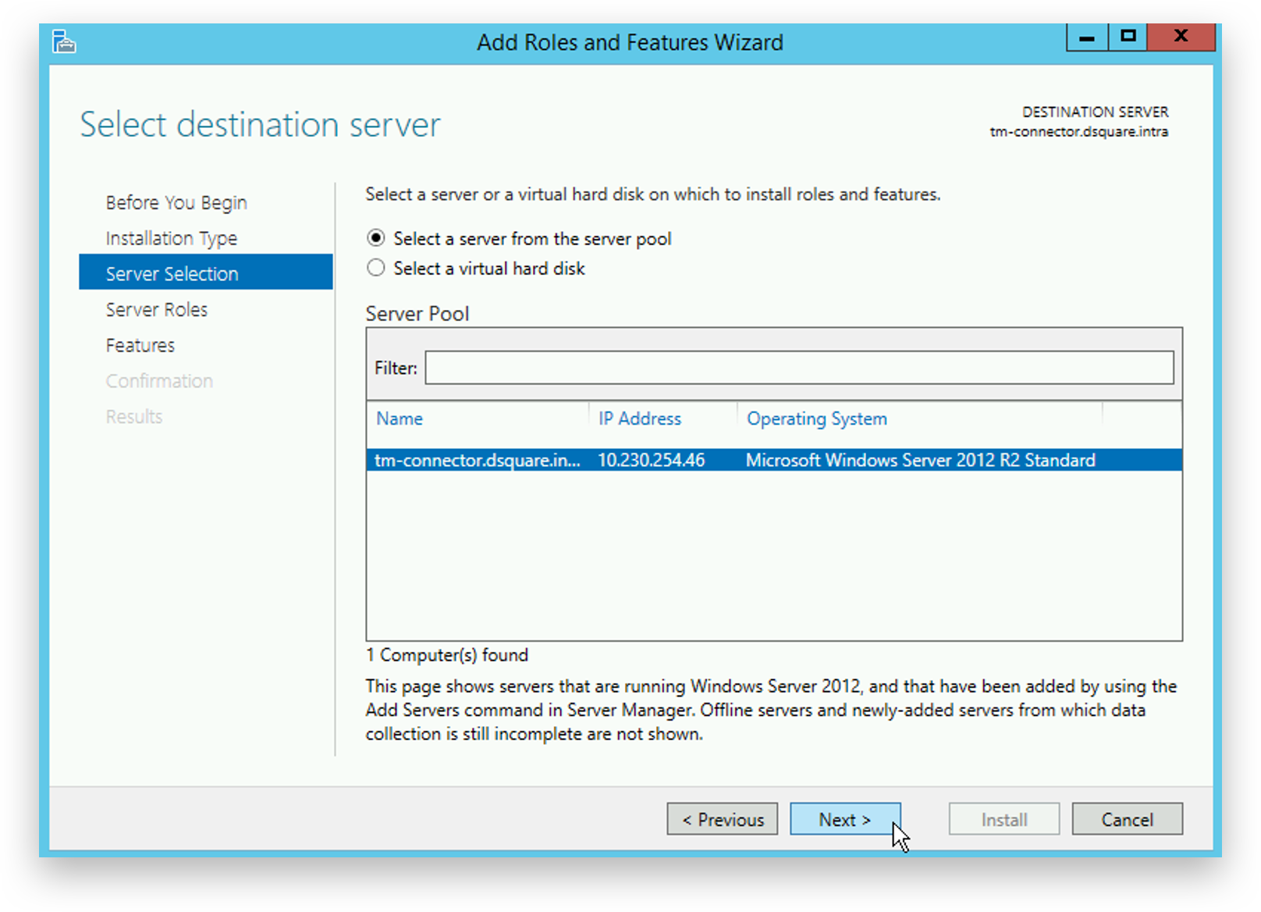The image size is (1261, 912).
Task: Maximize the wizard window
Action: [1128, 37]
